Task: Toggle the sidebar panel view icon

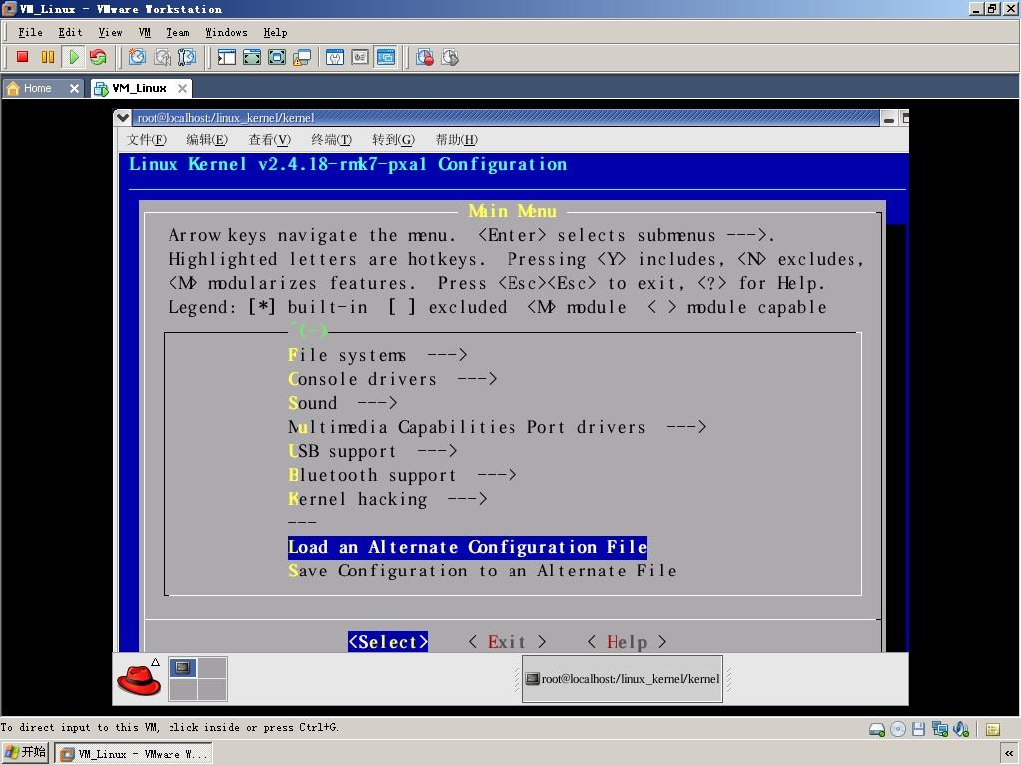Action: (x=226, y=57)
